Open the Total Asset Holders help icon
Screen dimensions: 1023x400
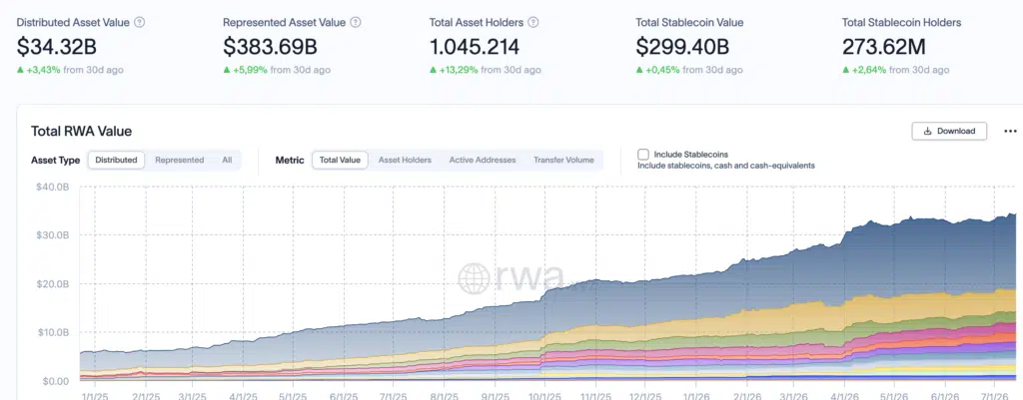tap(533, 22)
